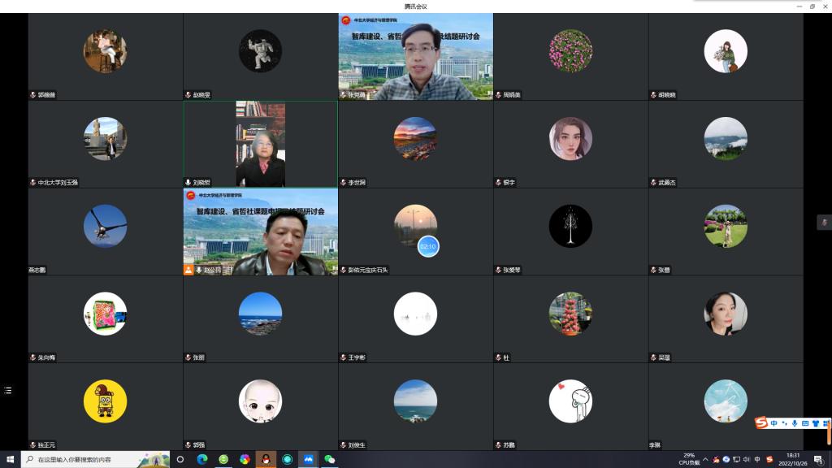Launch Microsoft Edge from taskbar
Image resolution: width=832 pixels, height=468 pixels.
click(x=202, y=459)
